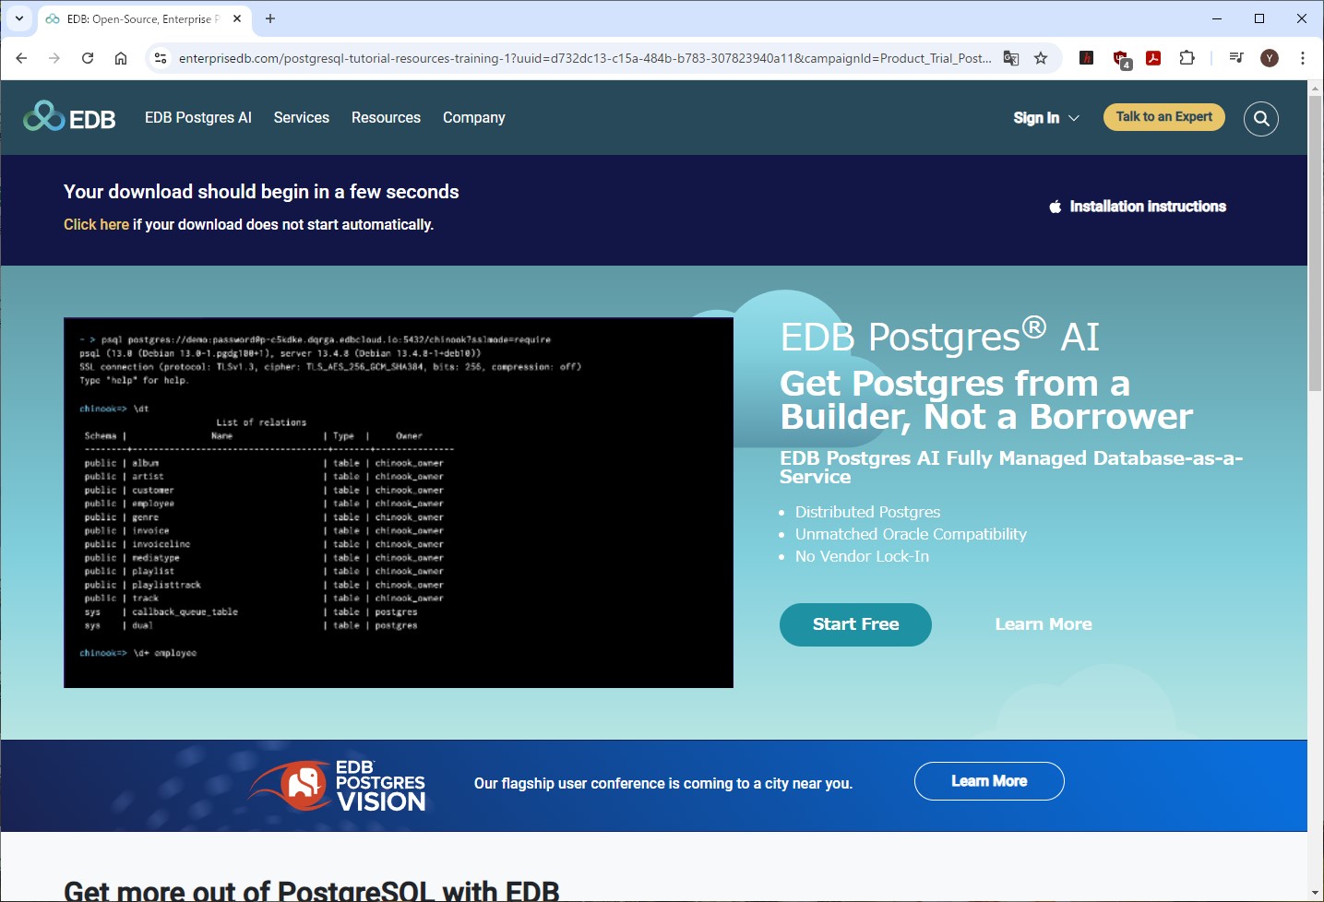Click the EDB logo in the header
1324x902 pixels.
point(69,117)
